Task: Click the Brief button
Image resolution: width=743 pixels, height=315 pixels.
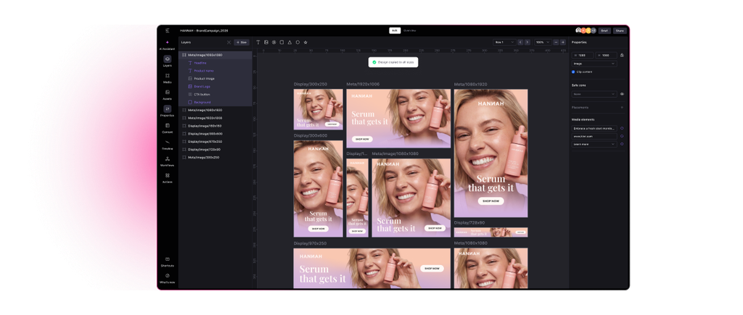Action: pyautogui.click(x=604, y=30)
